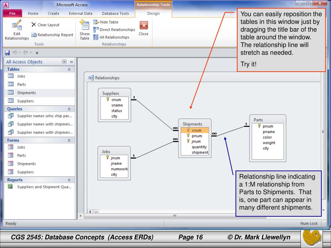Switch to the Create ribbon tab
331x248 pixels.
point(54,14)
